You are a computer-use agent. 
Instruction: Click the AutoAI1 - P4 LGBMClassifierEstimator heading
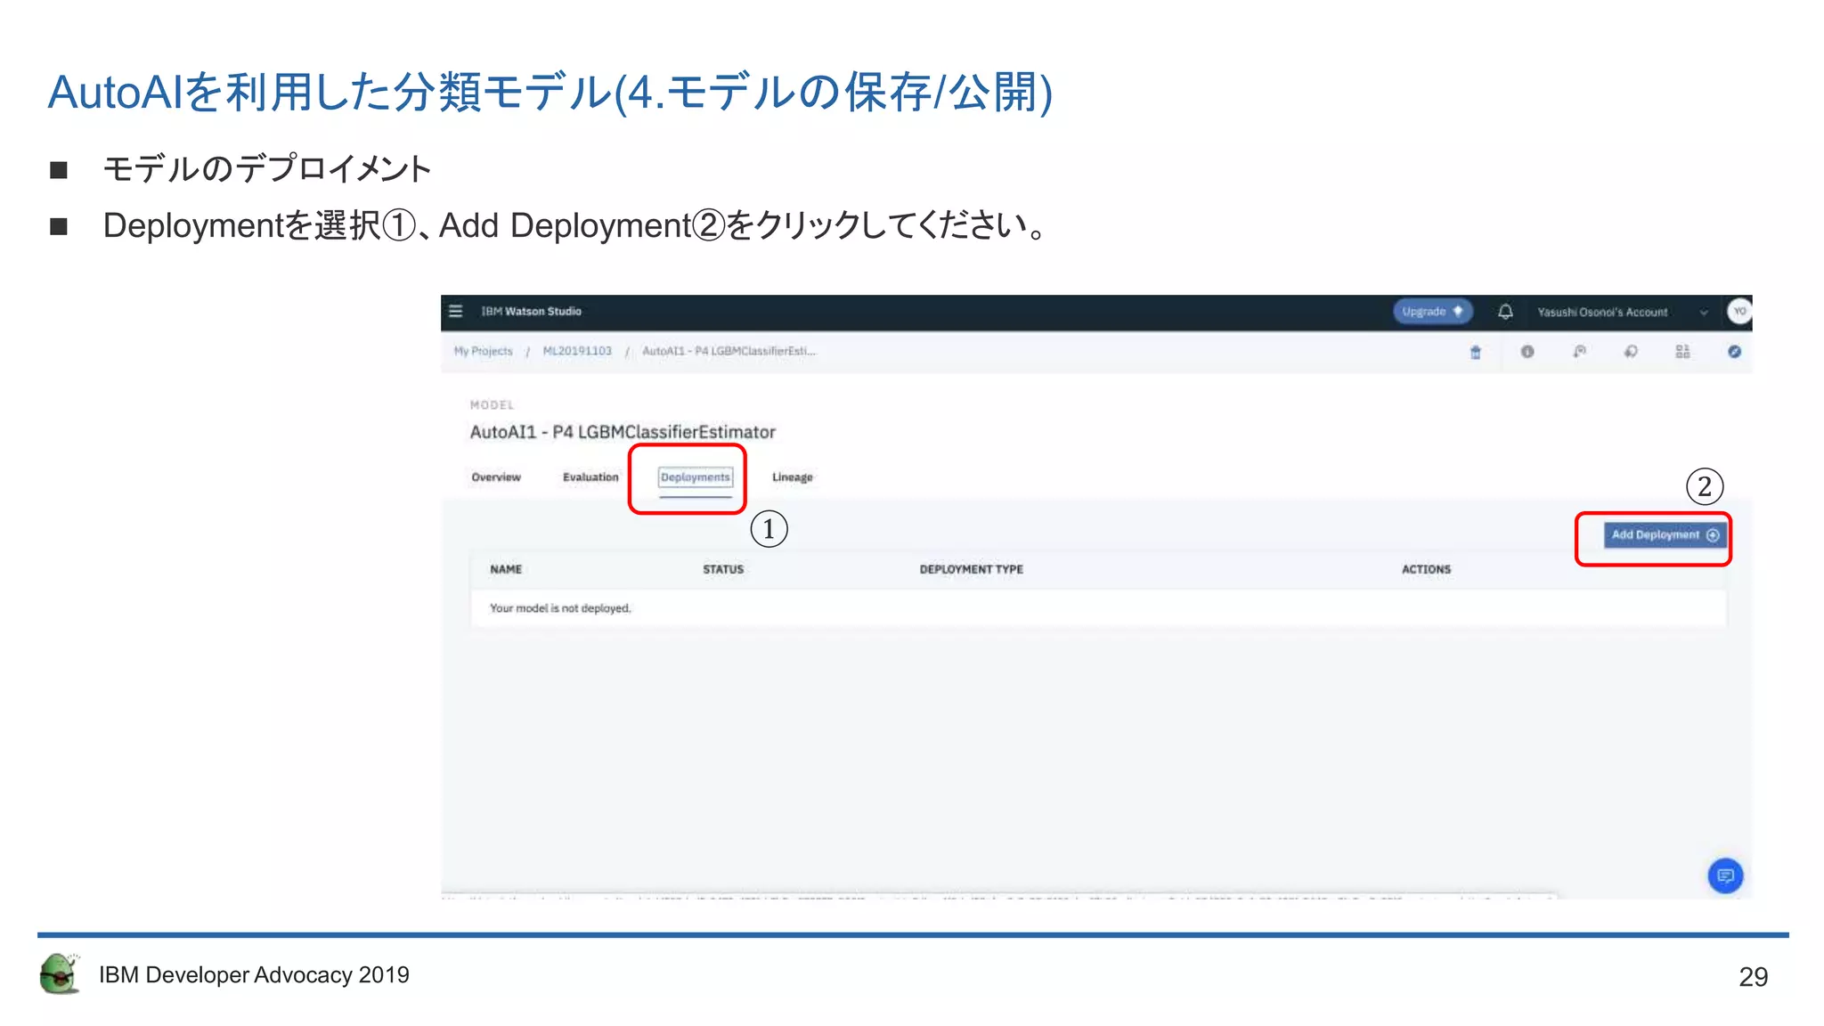pyautogui.click(x=623, y=432)
